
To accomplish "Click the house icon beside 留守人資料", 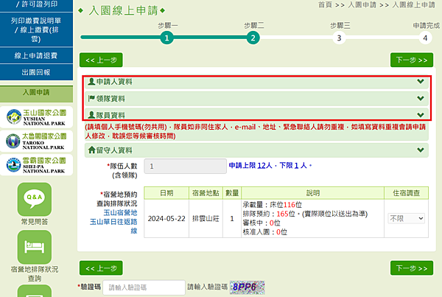I will [x=91, y=150].
